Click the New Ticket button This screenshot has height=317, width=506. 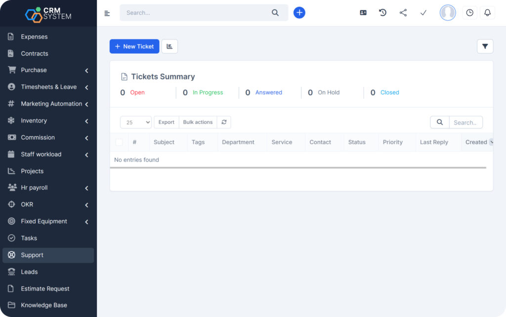[x=134, y=46]
